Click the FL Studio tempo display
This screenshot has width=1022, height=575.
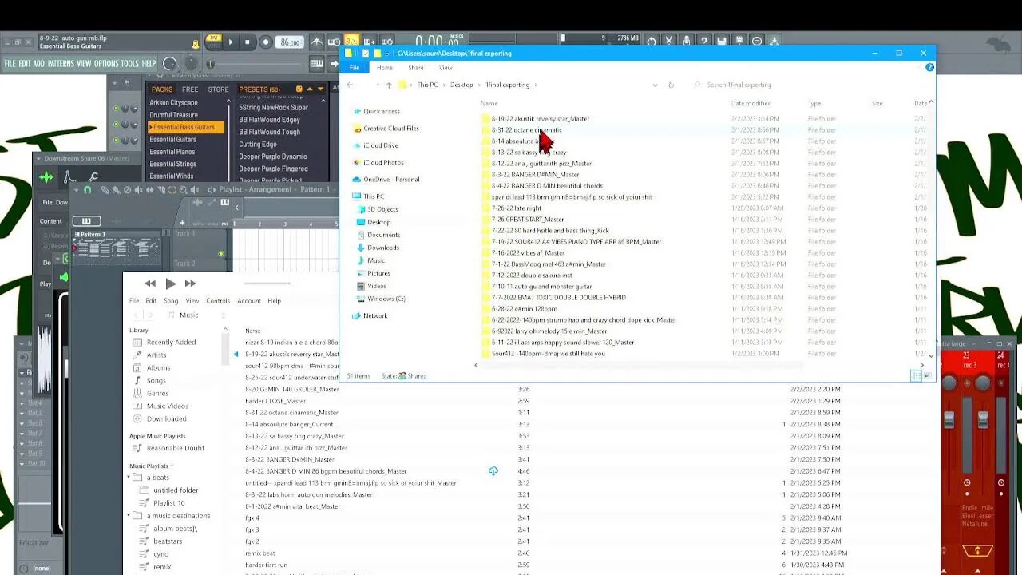tap(290, 42)
